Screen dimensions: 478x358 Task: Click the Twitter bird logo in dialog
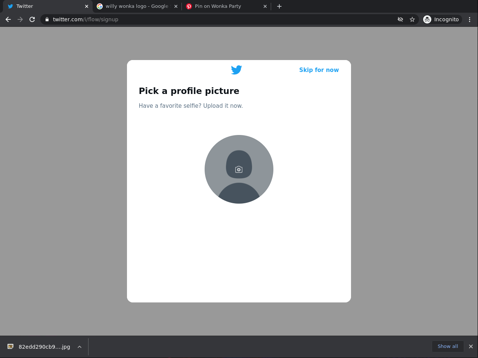(x=236, y=70)
